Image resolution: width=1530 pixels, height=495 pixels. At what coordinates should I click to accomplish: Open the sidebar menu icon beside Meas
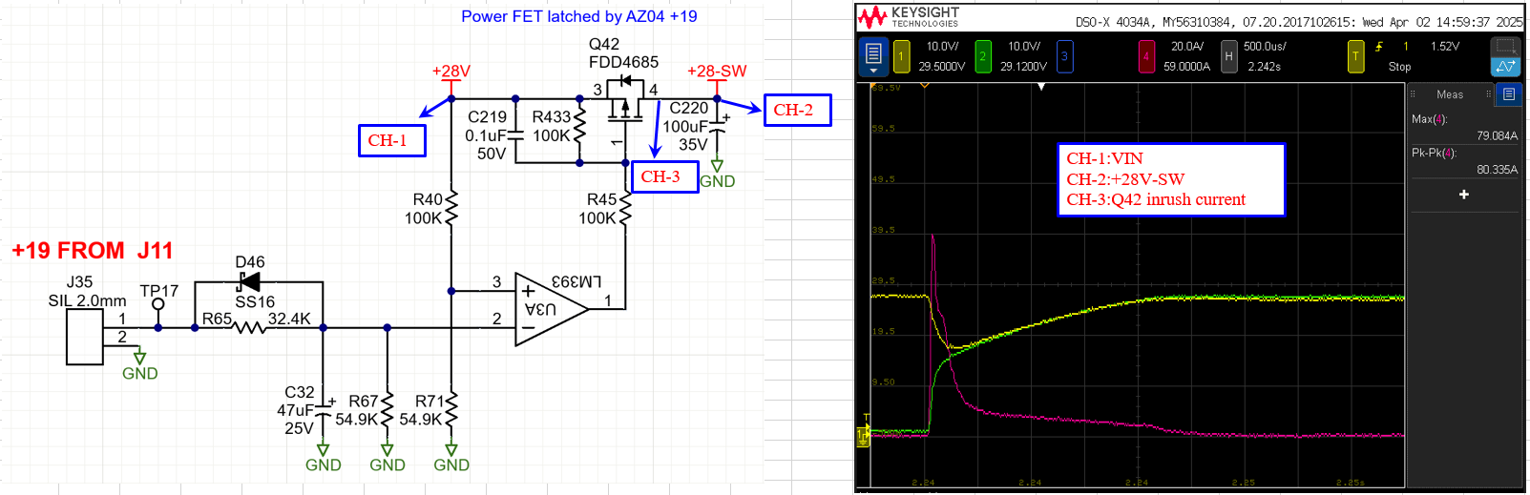tap(1509, 94)
